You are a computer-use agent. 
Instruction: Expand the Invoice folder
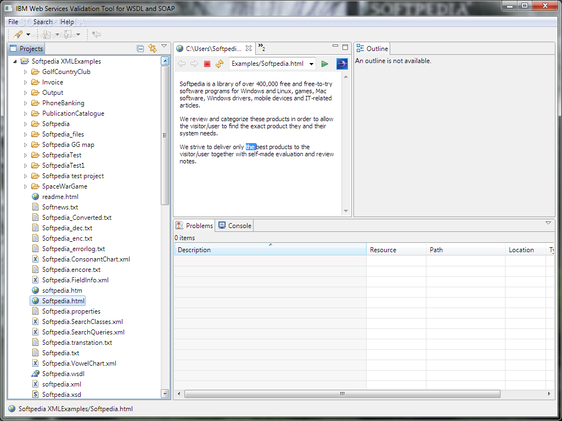(25, 82)
